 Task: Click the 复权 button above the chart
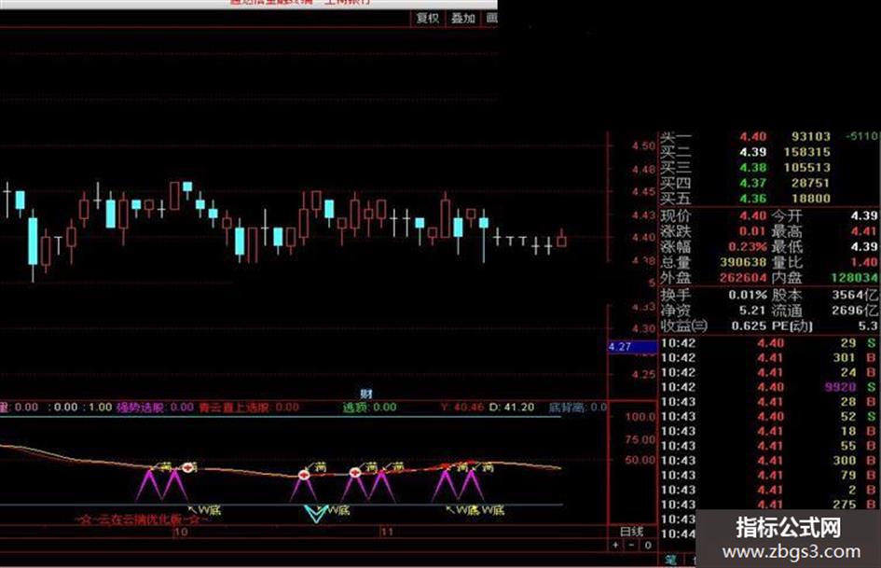(426, 18)
